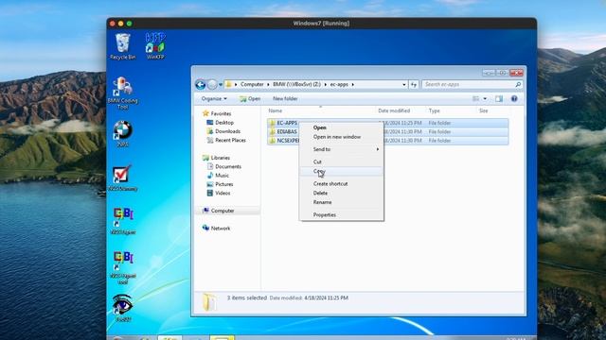Select BMW (\\VBoxSvr) (Z:) breadcrumb
The image size is (606, 340).
[x=296, y=84]
